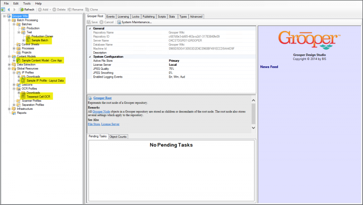
Task: Select the Grooper Root tab
Action: pos(95,16)
